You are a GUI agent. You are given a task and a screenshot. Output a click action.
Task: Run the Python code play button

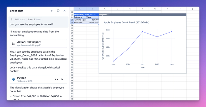click(62, 79)
